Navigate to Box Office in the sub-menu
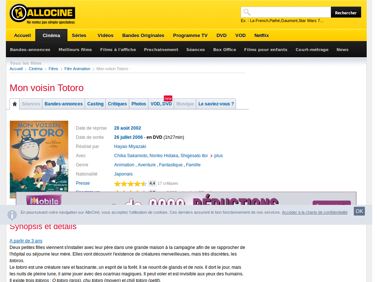 pyautogui.click(x=225, y=50)
